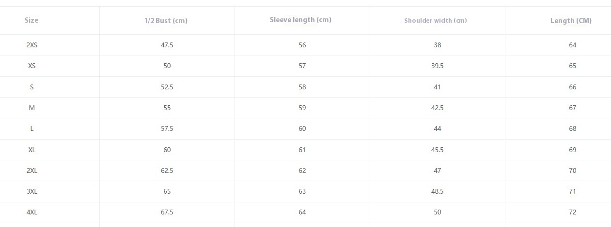Image resolution: width=611 pixels, height=227 pixels.
Task: Select the length value 64
Action: click(573, 45)
